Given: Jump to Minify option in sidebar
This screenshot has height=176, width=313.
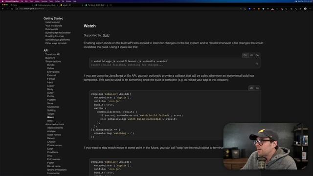Looking at the screenshot, I should click(x=50, y=89).
